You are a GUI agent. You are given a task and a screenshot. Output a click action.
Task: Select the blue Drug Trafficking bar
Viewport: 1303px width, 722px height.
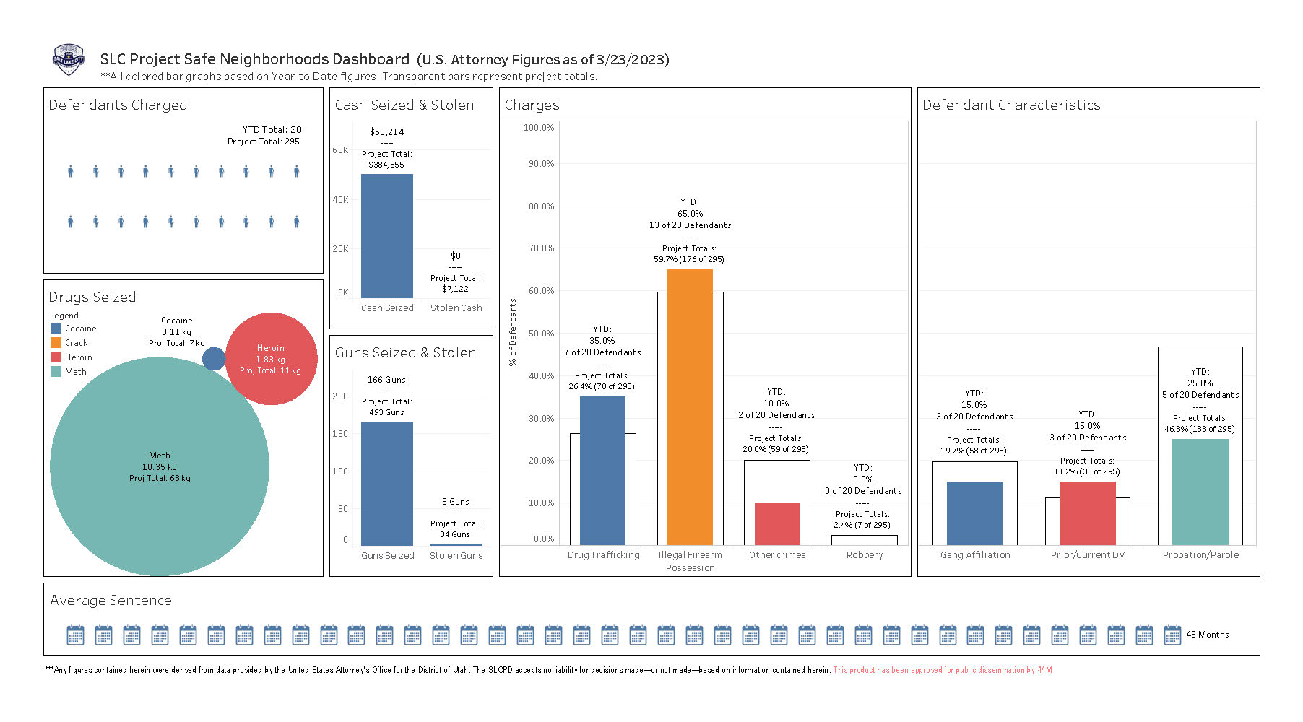(x=602, y=471)
